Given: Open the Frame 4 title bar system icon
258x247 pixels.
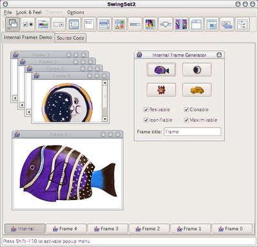Looking at the screenshot, I should coord(37,75).
